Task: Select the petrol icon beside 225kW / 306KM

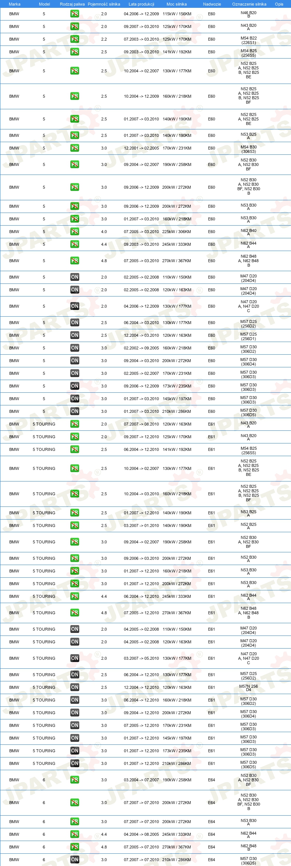Action: click(74, 232)
